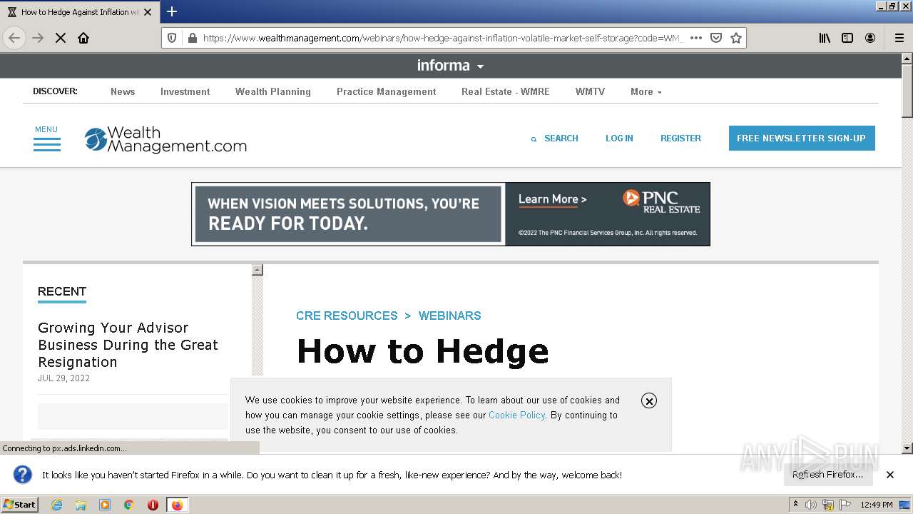
Task: Click the Refresh Firefox button
Action: (827, 475)
